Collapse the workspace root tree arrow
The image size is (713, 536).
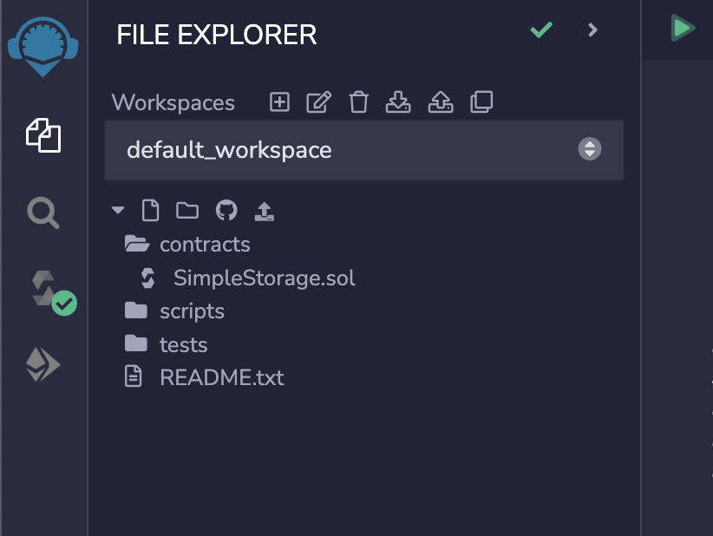(x=118, y=210)
